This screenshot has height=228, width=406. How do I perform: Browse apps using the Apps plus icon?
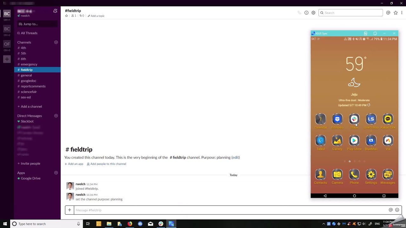tap(56, 173)
